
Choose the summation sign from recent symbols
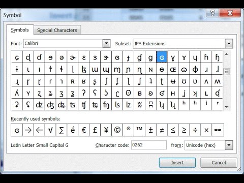[62, 130]
